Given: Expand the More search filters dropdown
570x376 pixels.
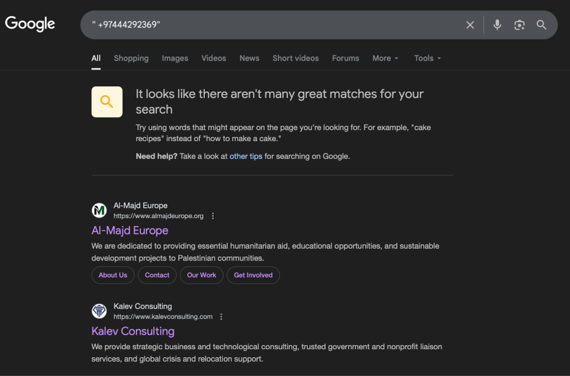Looking at the screenshot, I should (385, 58).
